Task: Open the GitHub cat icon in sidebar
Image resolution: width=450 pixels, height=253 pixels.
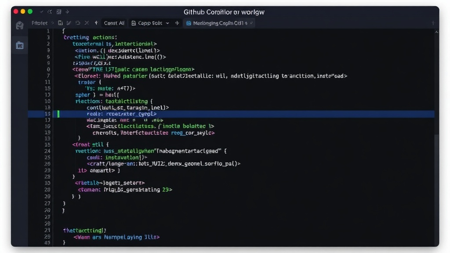Action: [19, 25]
